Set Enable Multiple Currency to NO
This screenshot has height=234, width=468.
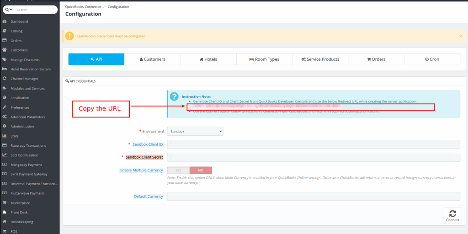coord(201,170)
